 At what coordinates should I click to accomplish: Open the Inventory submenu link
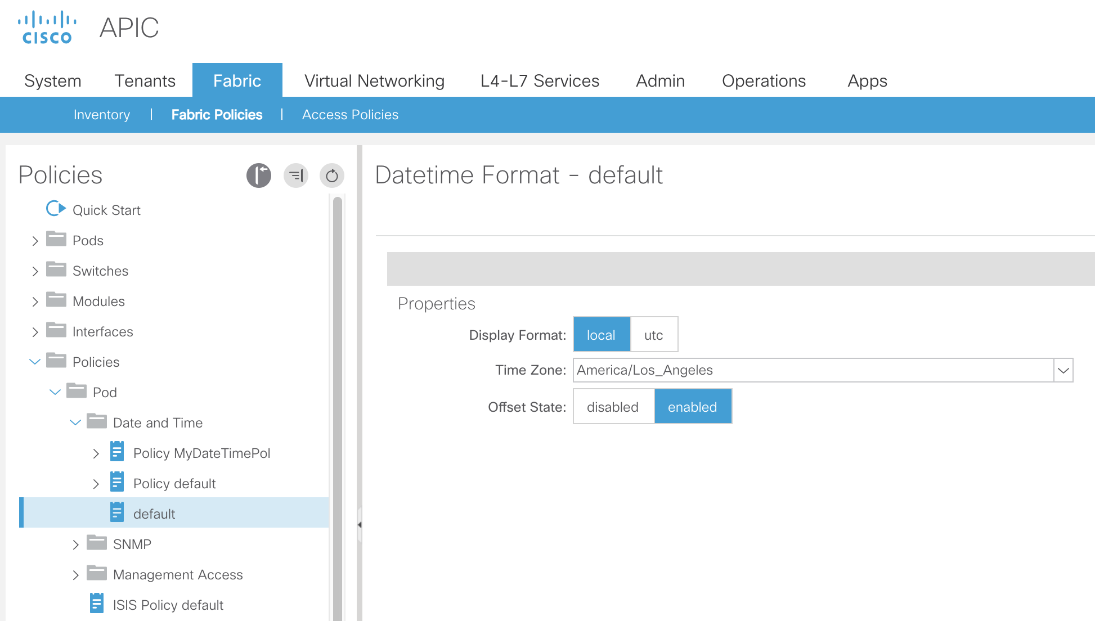pos(101,115)
